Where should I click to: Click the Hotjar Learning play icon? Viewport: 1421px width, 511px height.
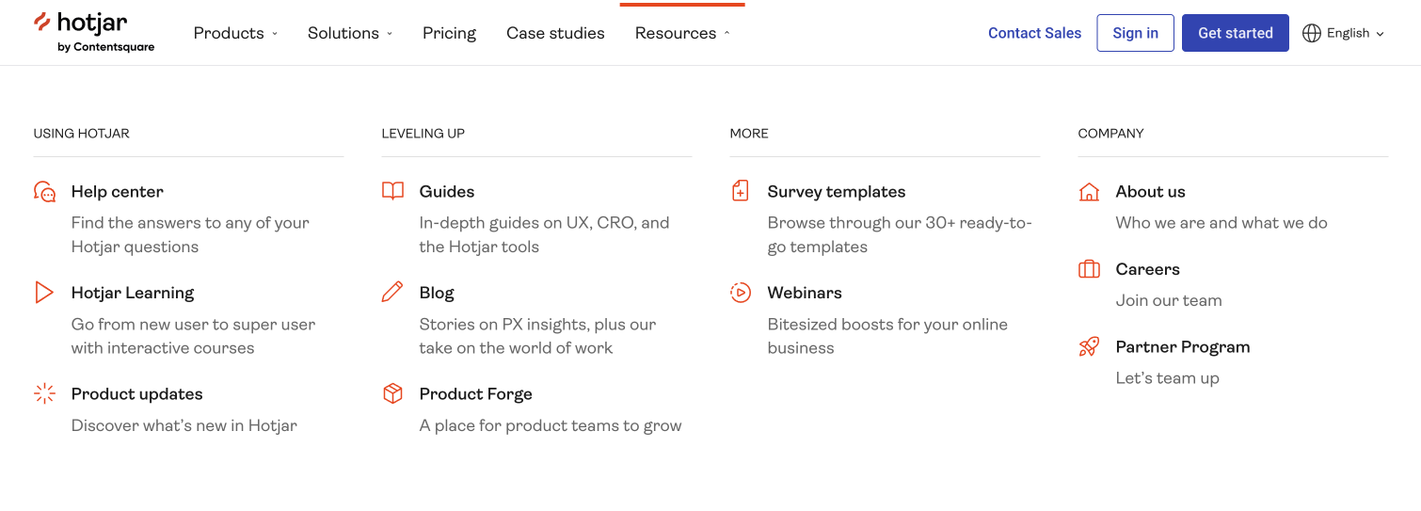coord(44,293)
